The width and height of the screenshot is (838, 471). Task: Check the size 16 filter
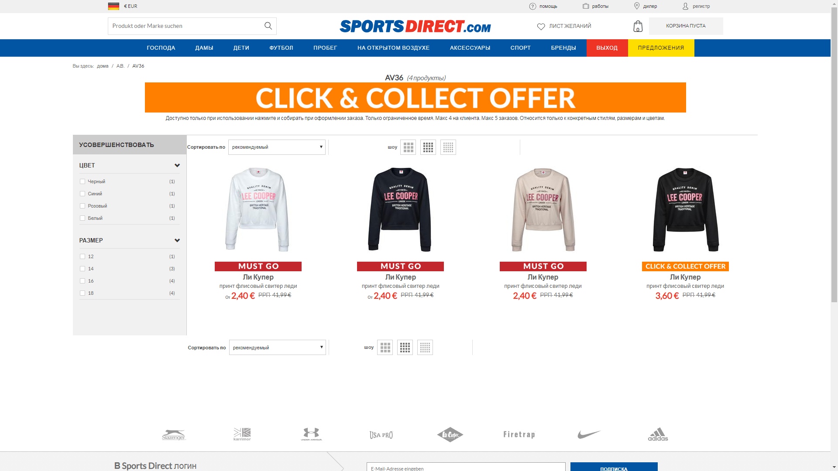tap(82, 281)
